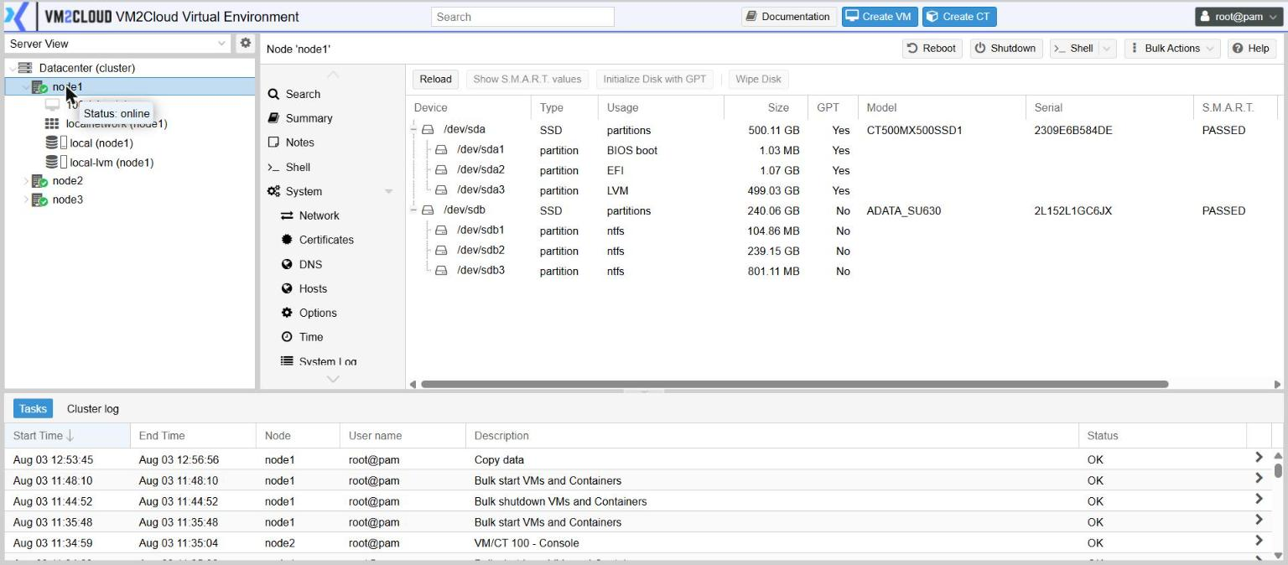This screenshot has width=1288, height=565.
Task: Switch to the Cluster log tab
Action: point(92,409)
